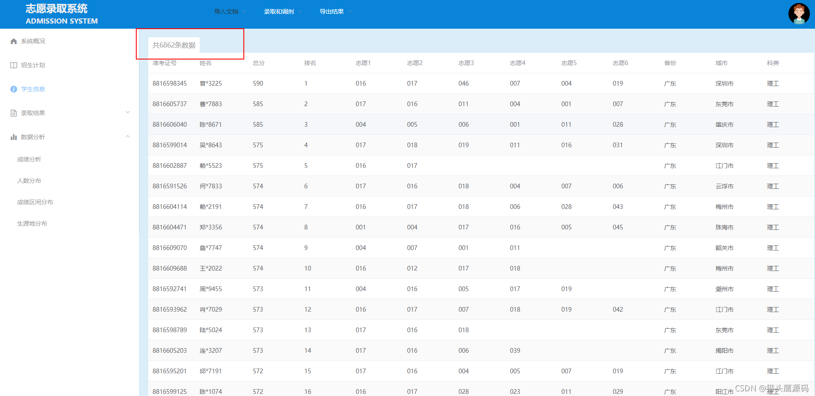
Task: Click the 志愿1 column header
Action: [363, 63]
